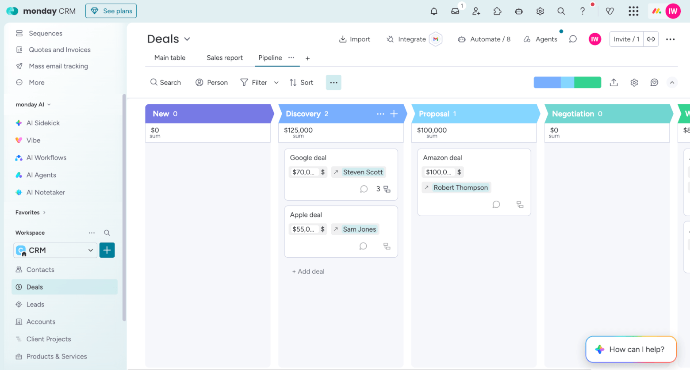The width and height of the screenshot is (690, 370).
Task: Select the Pipeline tab
Action: click(x=270, y=57)
